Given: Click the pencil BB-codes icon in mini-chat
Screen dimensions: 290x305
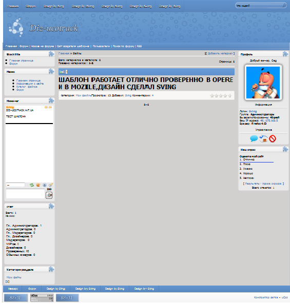Looking at the screenshot, I should pos(51,185).
